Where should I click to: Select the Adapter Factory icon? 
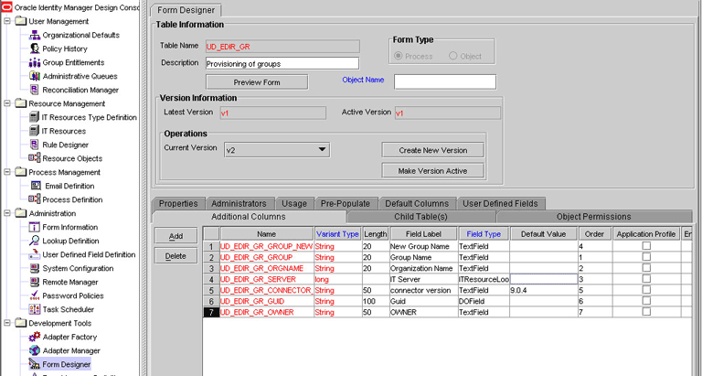[x=35, y=337]
